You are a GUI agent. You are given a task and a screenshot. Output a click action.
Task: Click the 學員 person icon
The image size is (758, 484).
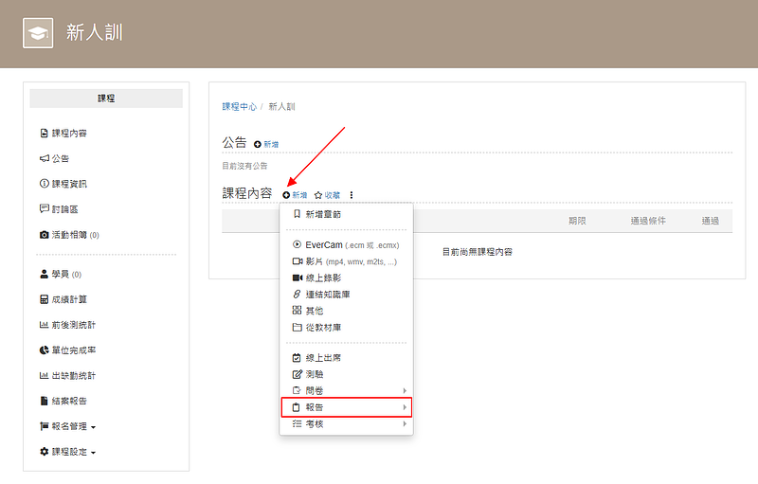click(x=44, y=275)
